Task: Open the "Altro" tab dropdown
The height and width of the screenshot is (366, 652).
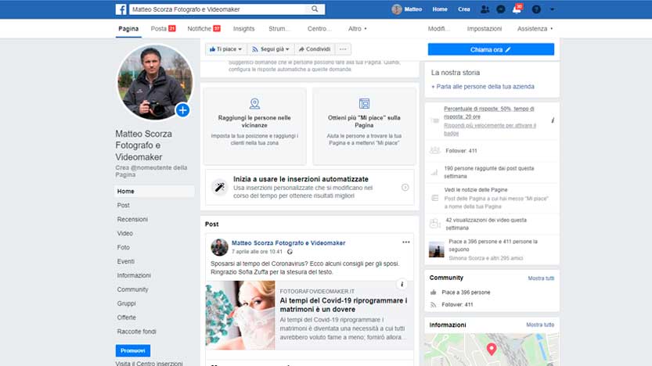Action: coord(358,29)
